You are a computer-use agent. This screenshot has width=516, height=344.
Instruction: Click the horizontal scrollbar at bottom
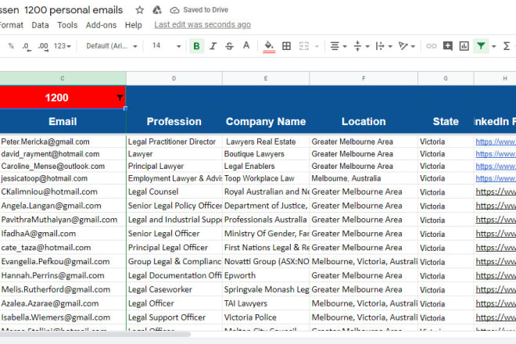[x=95, y=335]
